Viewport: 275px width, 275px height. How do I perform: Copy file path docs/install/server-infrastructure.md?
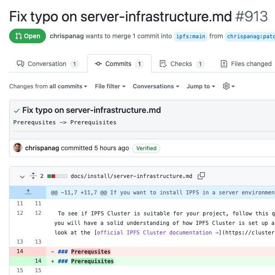[x=201, y=176]
